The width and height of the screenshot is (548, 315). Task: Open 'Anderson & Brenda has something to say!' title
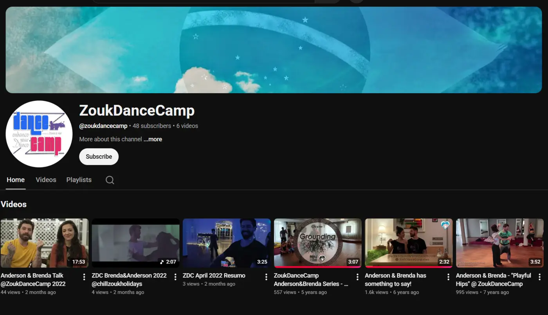click(x=396, y=280)
